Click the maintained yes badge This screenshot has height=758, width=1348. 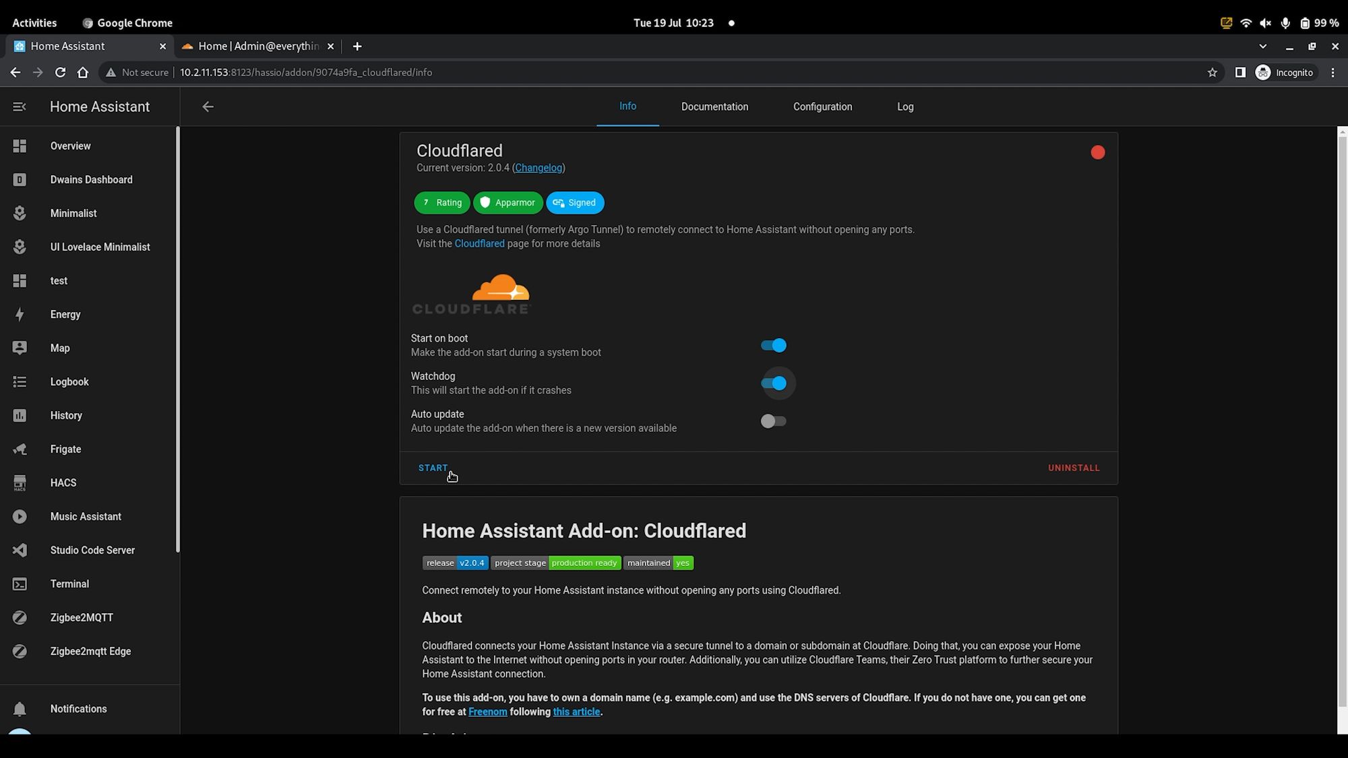point(658,563)
